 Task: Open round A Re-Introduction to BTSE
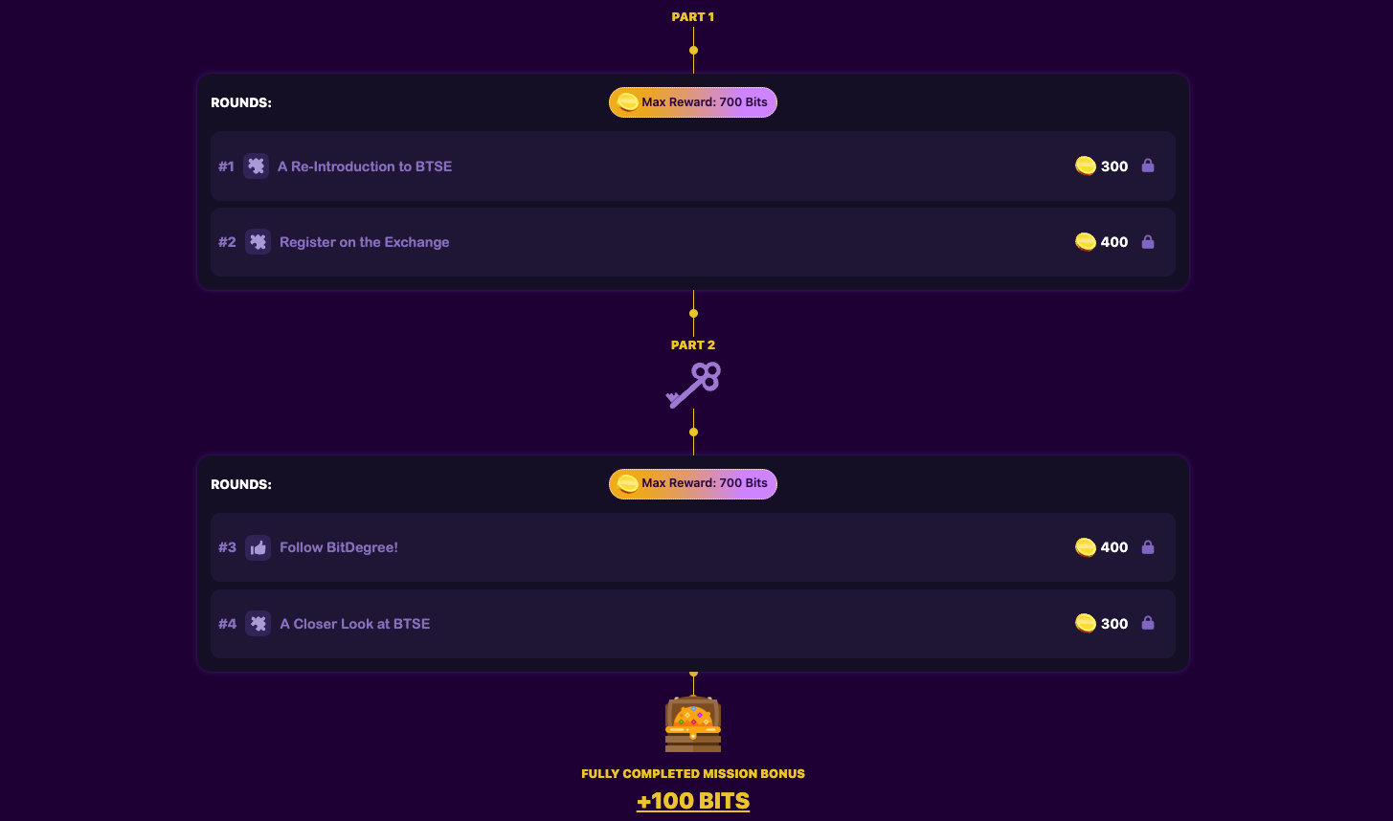365,166
